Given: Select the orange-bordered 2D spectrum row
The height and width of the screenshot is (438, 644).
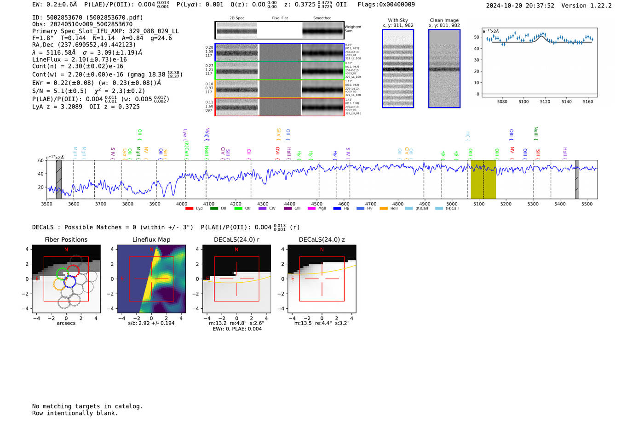Looking at the screenshot, I should [x=279, y=89].
